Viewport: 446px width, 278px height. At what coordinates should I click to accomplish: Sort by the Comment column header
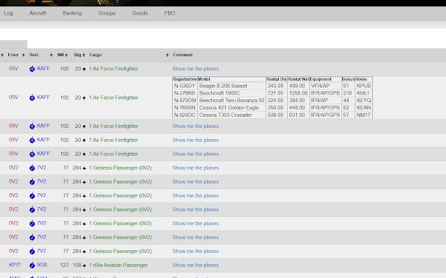click(x=182, y=54)
